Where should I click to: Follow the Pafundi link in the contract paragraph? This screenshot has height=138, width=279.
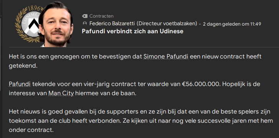(20, 84)
